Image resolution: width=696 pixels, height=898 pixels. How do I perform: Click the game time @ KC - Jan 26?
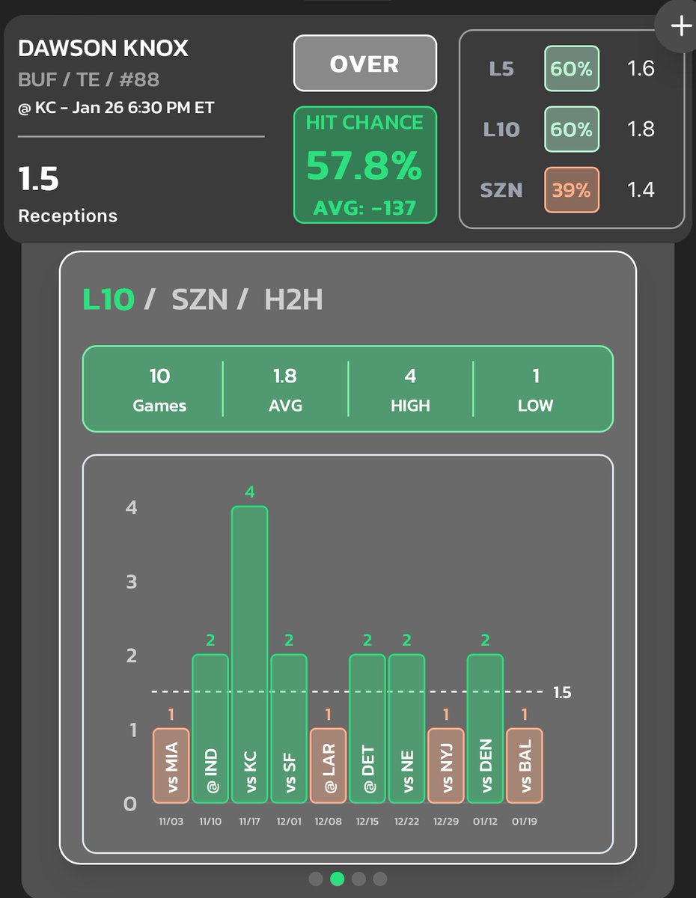coord(116,108)
